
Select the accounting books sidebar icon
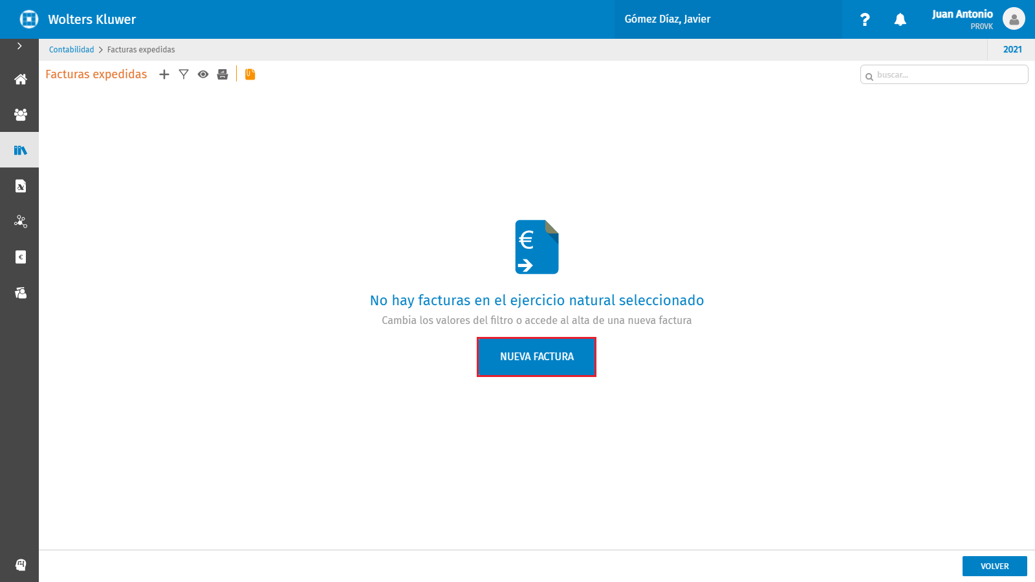[x=20, y=150]
